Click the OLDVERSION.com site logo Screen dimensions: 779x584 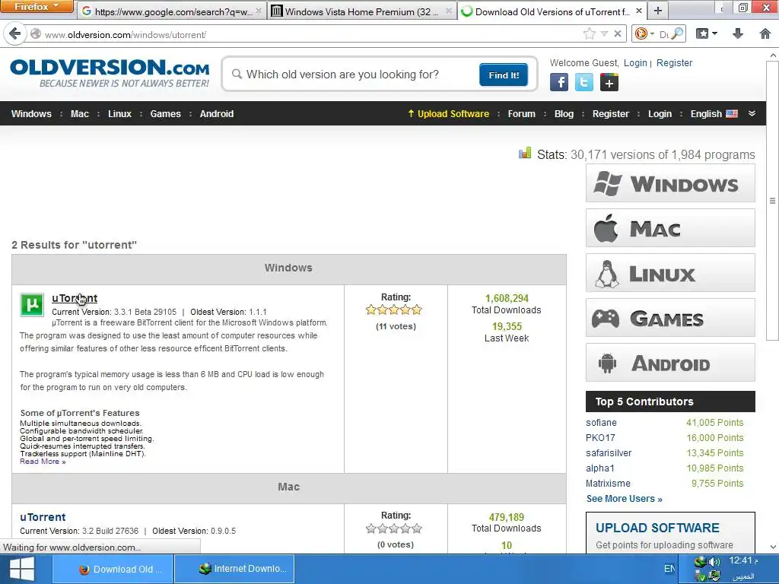(x=110, y=74)
